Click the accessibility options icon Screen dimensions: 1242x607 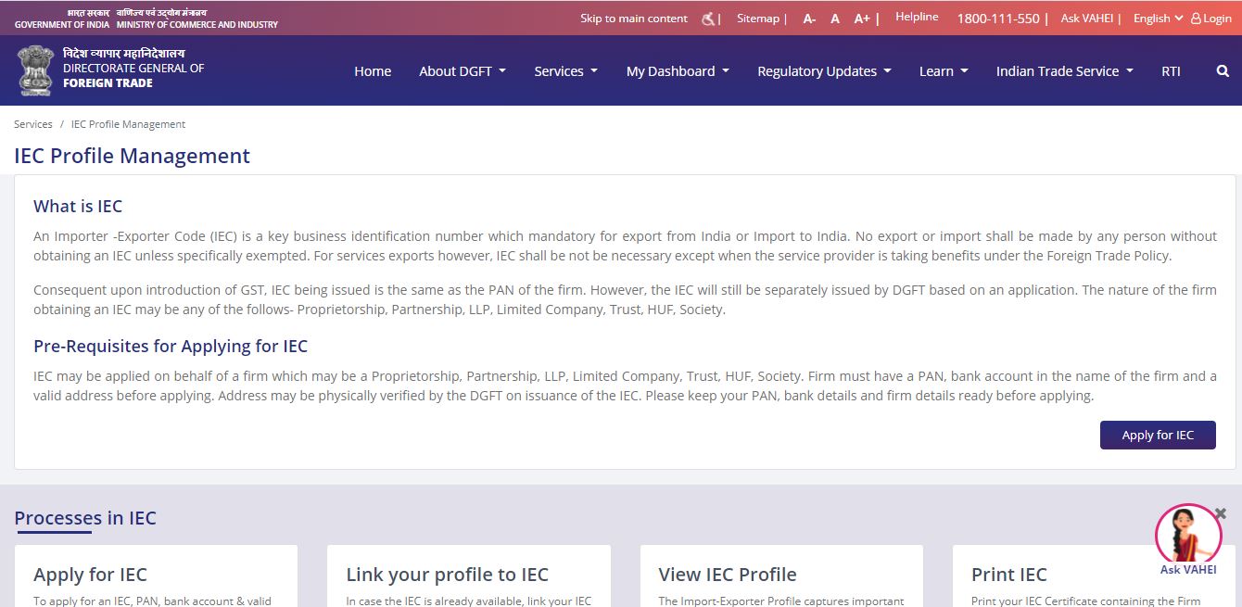coord(705,18)
